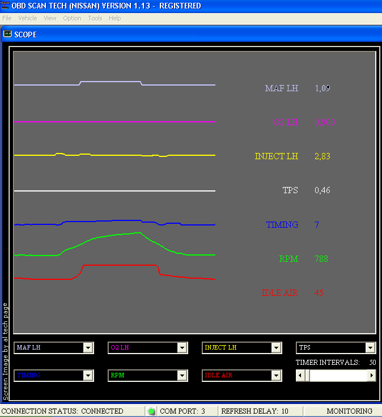Screen dimensions: 382x417
Task: Open the TIMING channel dropdown
Action: pyautogui.click(x=88, y=375)
